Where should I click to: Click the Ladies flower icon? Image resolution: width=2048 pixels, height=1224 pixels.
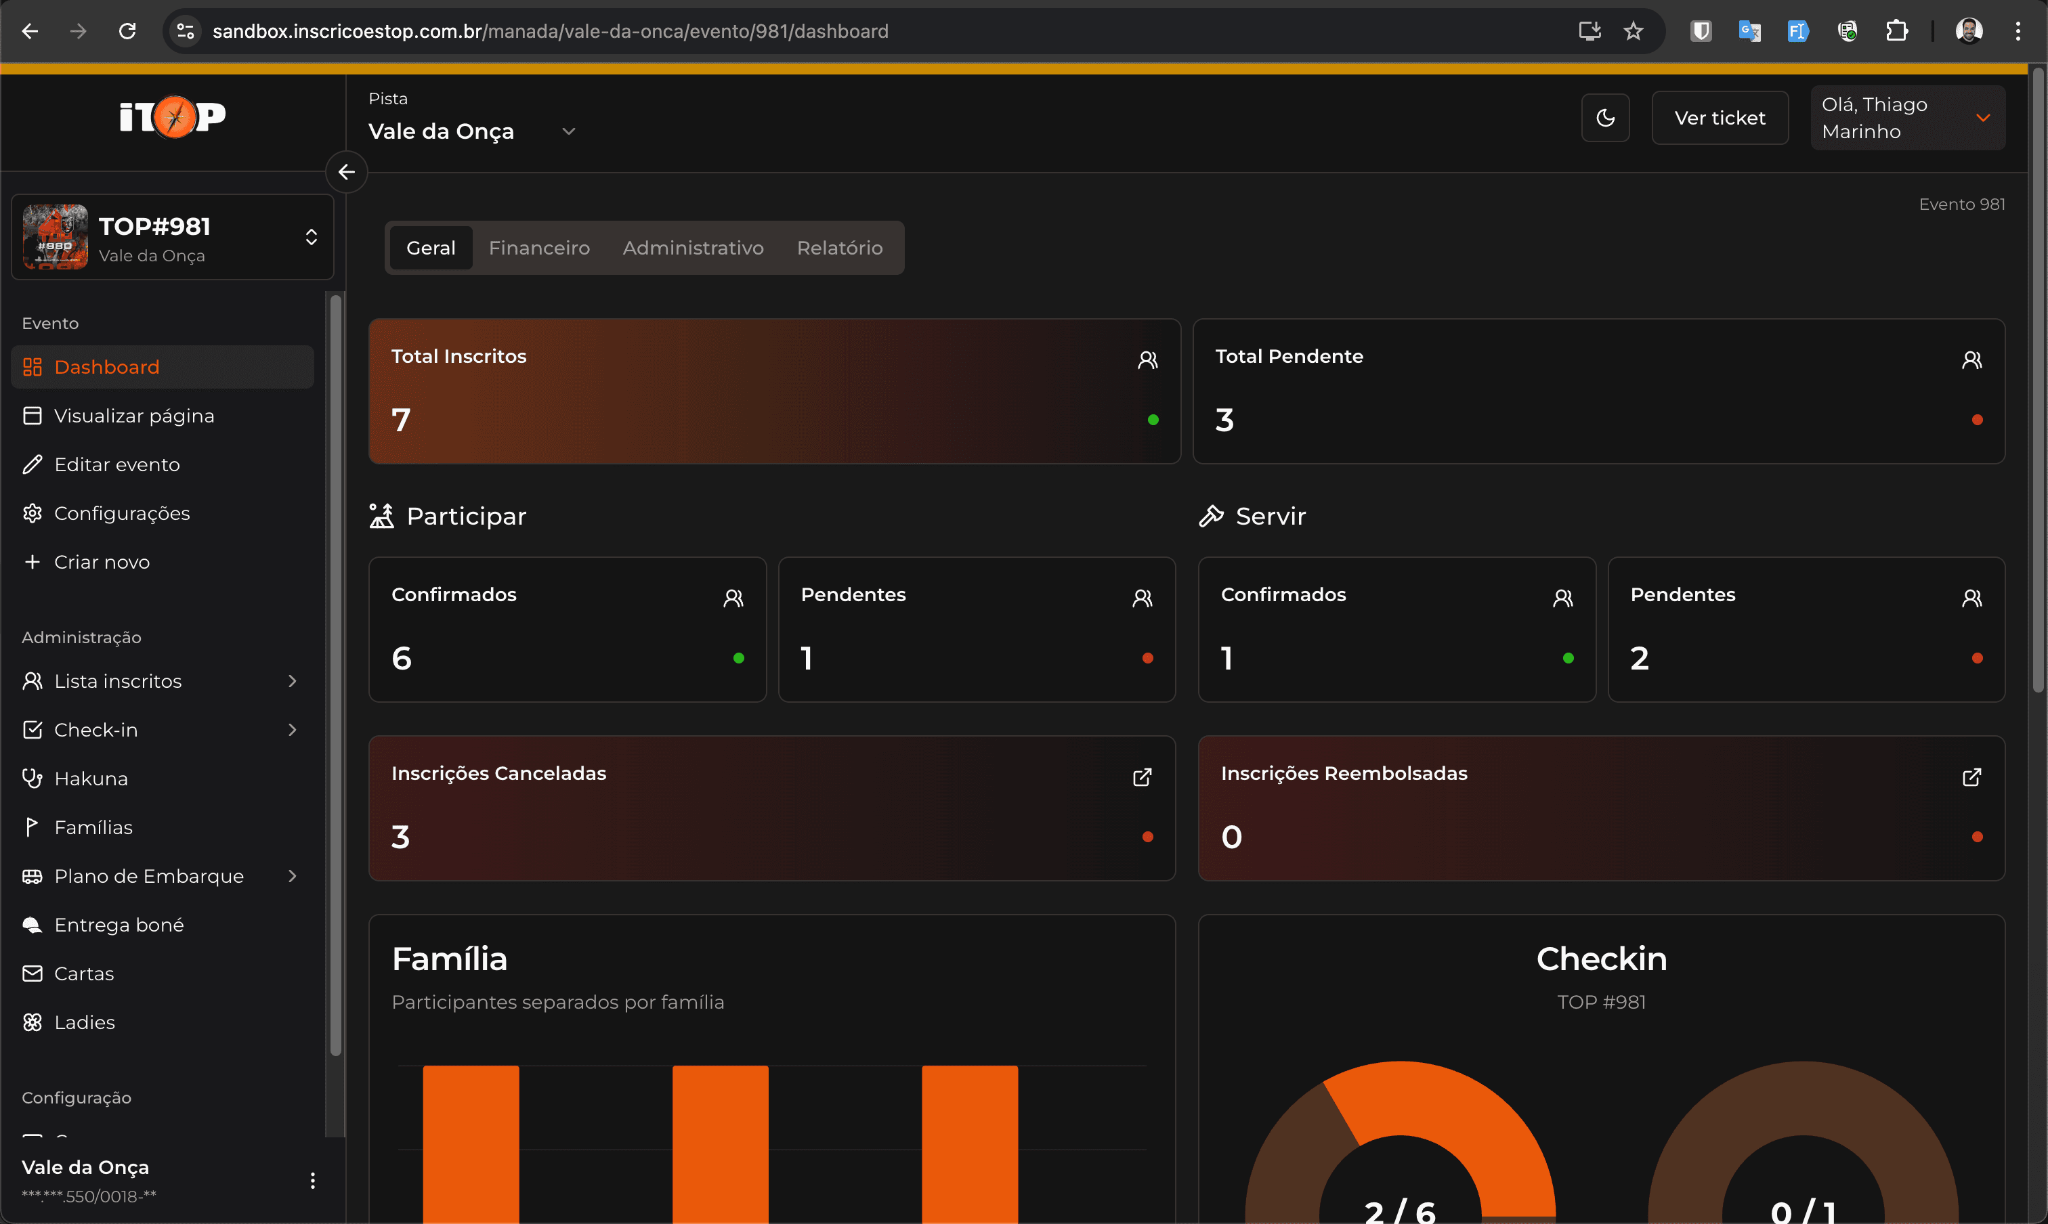tap(33, 1022)
